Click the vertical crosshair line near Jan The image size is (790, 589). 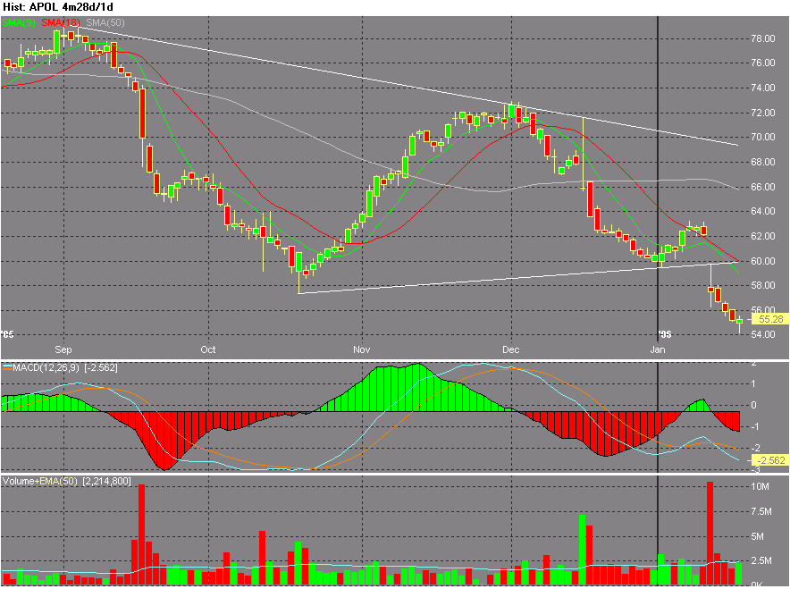658,179
